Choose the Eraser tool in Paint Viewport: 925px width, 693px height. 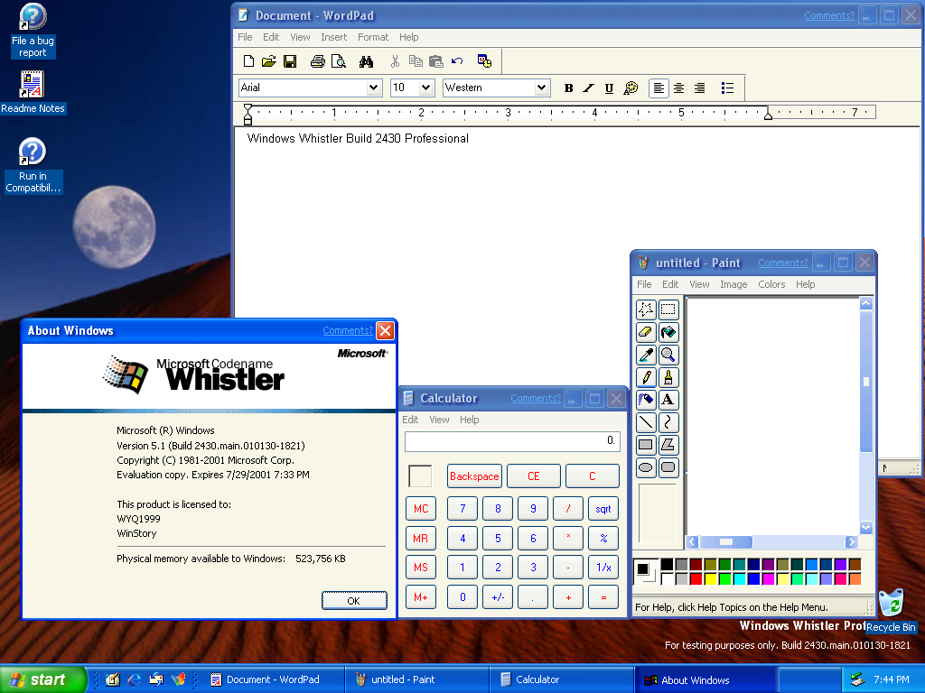tap(646, 333)
